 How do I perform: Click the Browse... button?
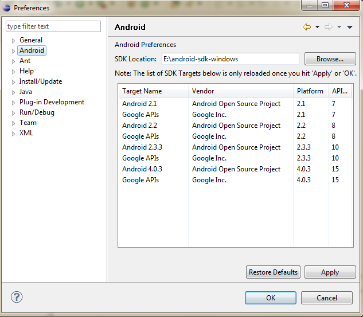pos(330,59)
